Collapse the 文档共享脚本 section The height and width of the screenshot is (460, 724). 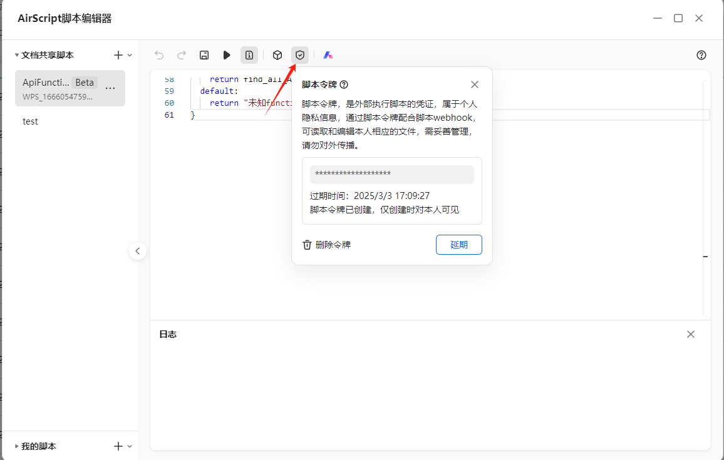(x=17, y=55)
